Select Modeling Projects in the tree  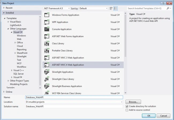(19, 84)
